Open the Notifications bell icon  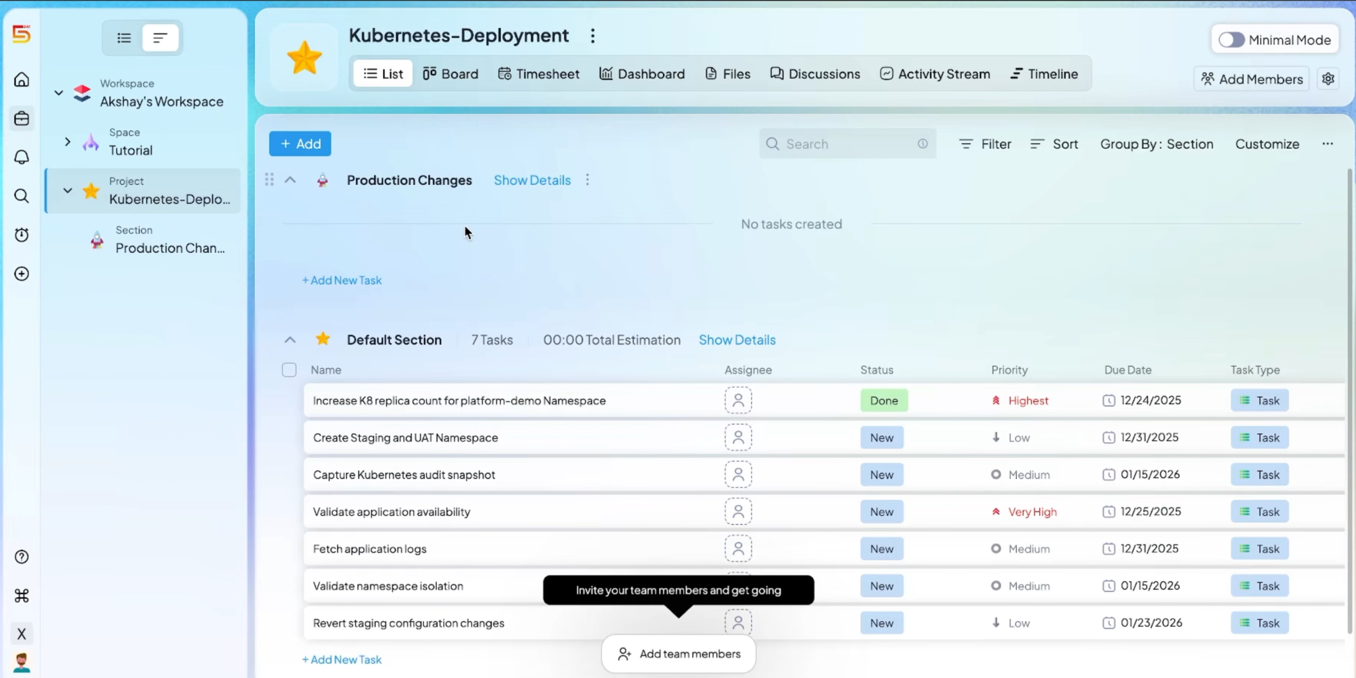point(22,157)
